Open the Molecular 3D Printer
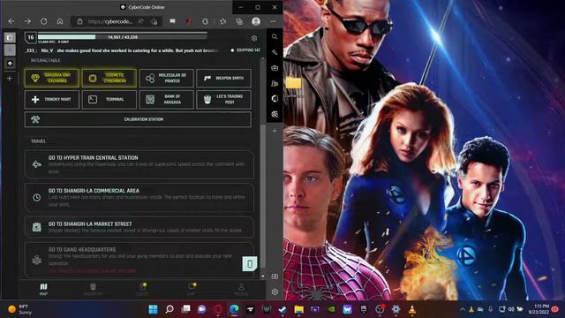The height and width of the screenshot is (318, 565). pyautogui.click(x=167, y=78)
